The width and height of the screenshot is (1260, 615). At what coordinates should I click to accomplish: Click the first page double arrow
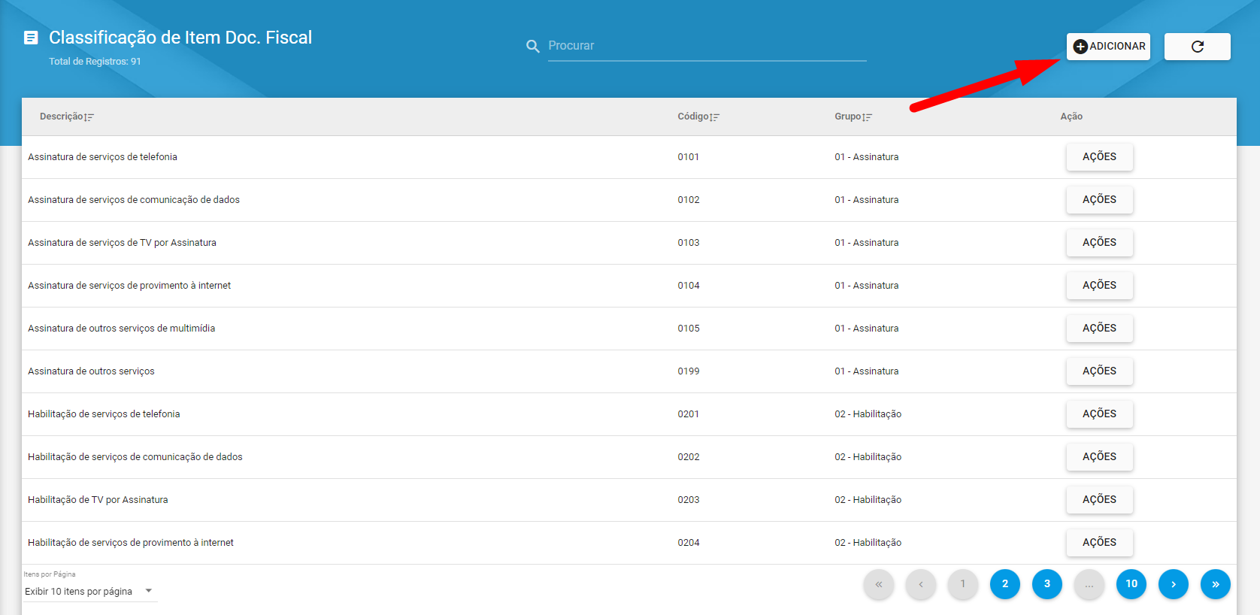[879, 584]
